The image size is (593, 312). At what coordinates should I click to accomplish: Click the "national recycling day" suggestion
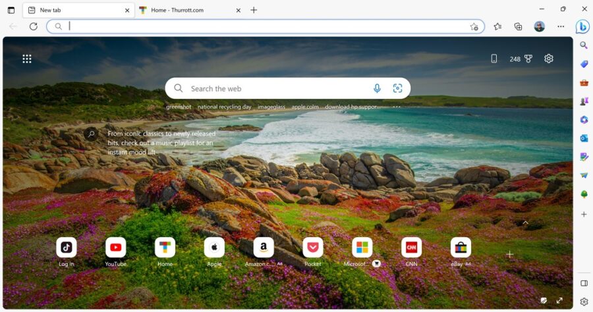point(224,107)
